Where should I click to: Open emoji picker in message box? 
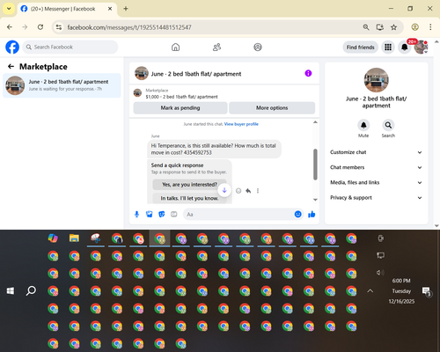click(x=297, y=215)
